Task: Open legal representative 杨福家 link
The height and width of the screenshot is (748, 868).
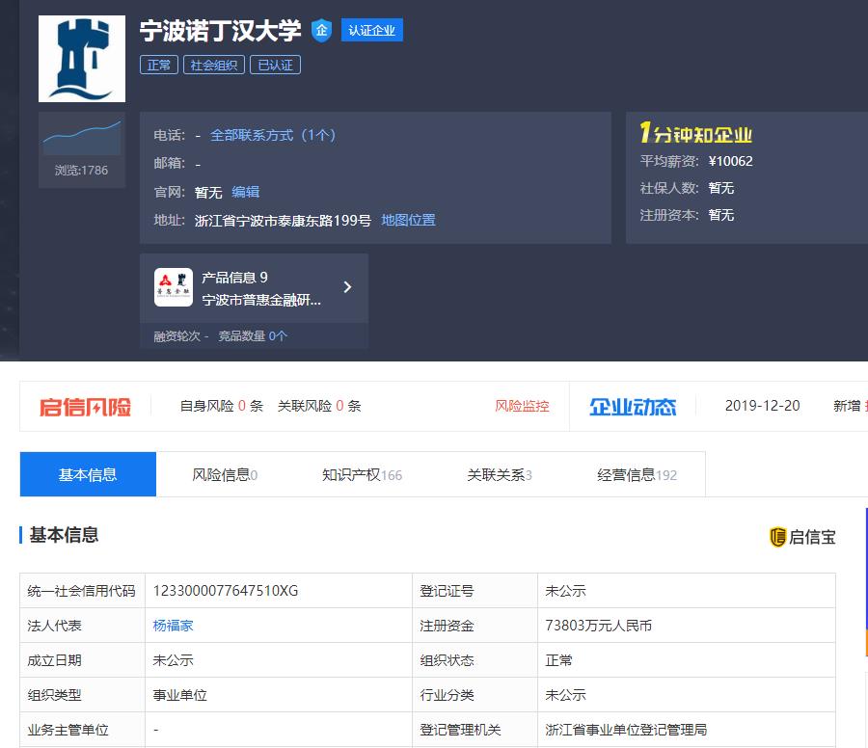Action: coord(173,626)
